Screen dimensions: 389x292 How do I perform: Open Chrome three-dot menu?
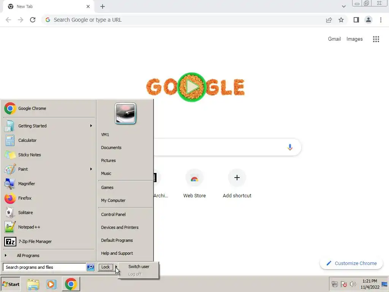(x=381, y=20)
